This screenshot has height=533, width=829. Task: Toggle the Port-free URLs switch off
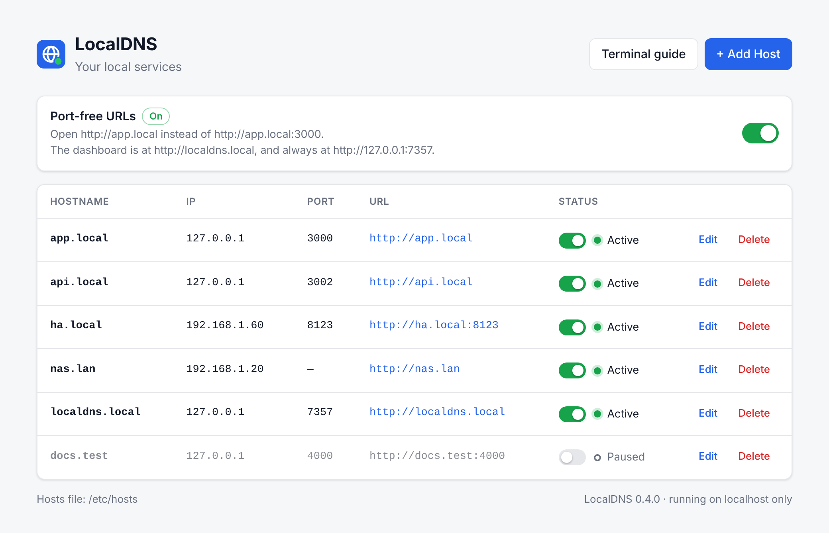(x=760, y=133)
